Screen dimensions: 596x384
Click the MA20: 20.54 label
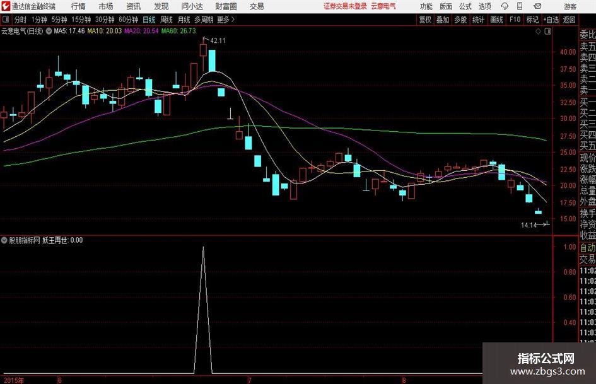(x=141, y=31)
